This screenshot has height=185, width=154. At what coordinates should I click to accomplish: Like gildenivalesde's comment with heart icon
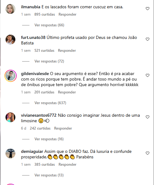(x=147, y=75)
